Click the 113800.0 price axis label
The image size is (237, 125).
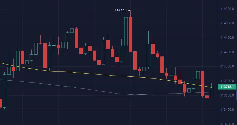click(x=227, y=81)
